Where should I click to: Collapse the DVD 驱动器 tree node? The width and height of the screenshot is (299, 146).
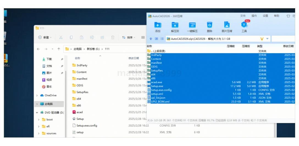pos(37,113)
